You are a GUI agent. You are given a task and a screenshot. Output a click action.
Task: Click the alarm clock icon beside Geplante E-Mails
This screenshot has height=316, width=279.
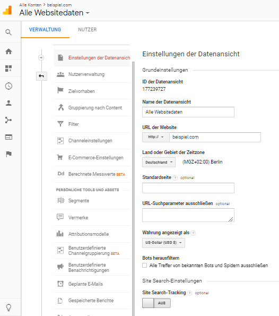pos(60,284)
